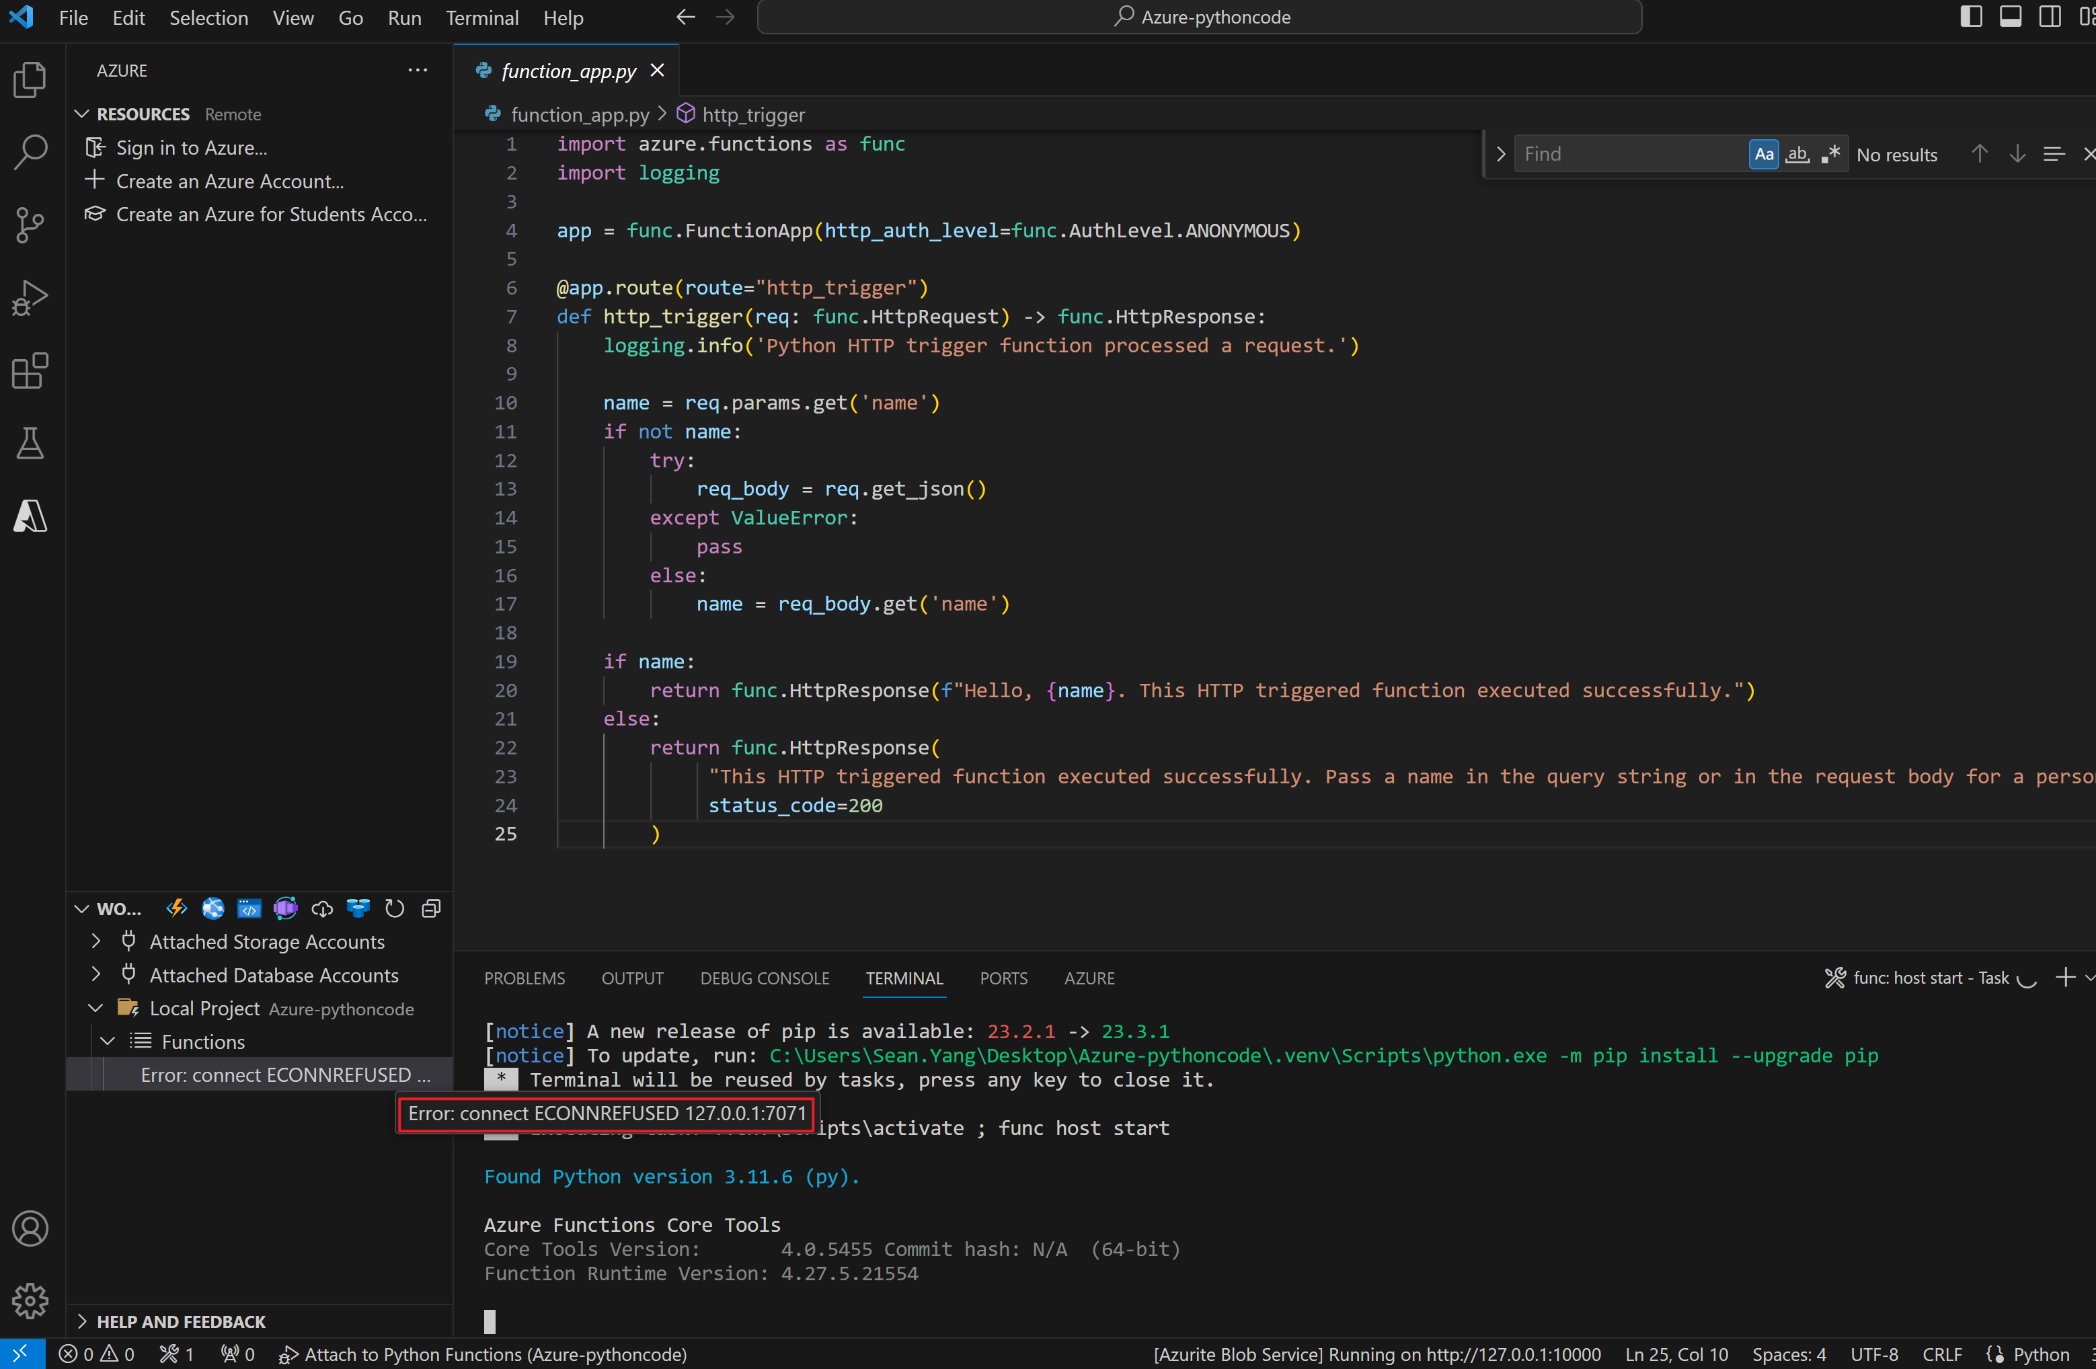Open the Testing beaker view
Image resolution: width=2096 pixels, height=1369 pixels.
31,443
